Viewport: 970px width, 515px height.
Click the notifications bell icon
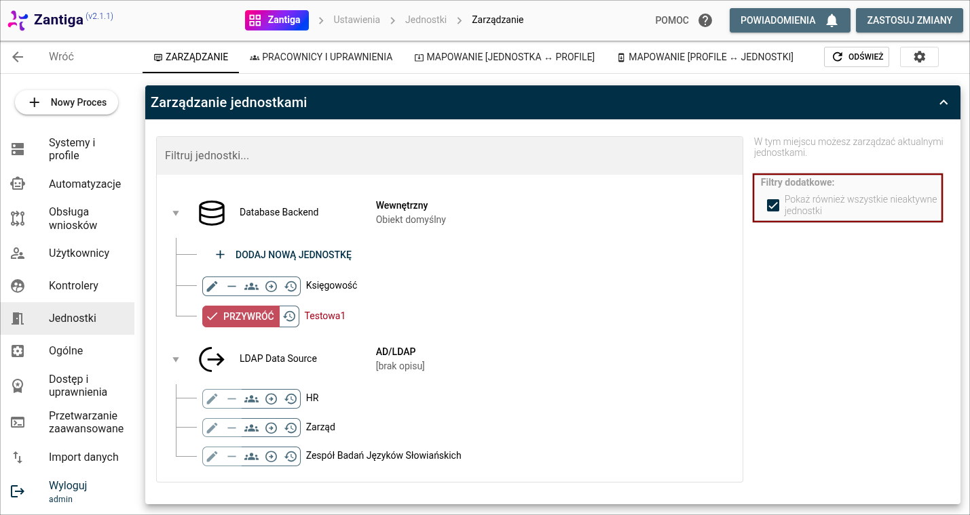click(832, 20)
